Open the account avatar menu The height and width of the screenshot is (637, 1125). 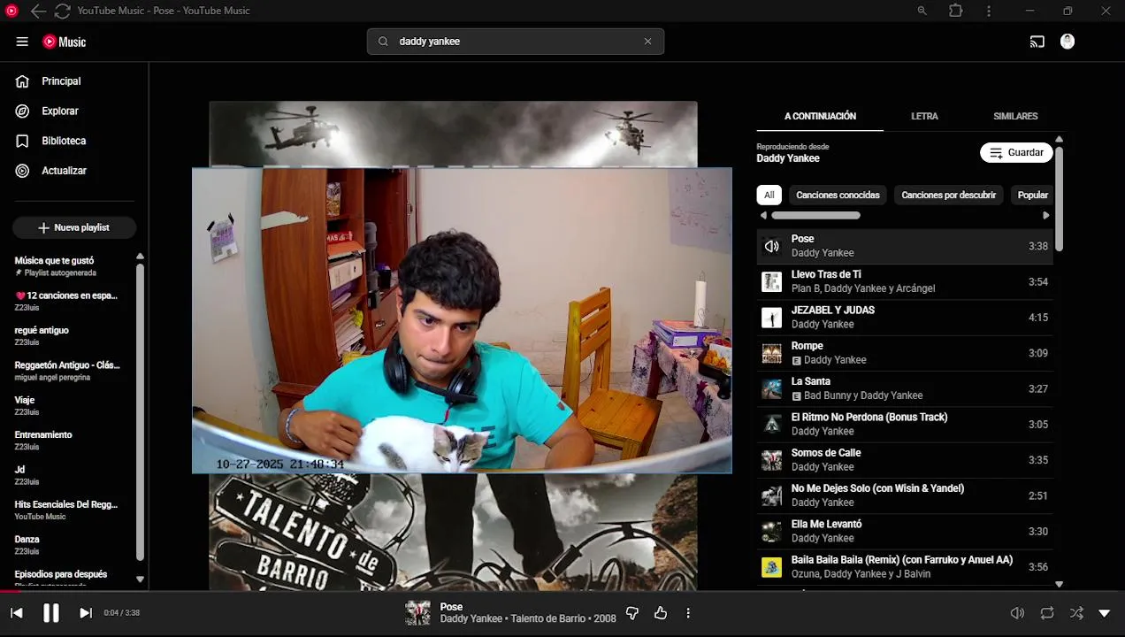pos(1068,42)
